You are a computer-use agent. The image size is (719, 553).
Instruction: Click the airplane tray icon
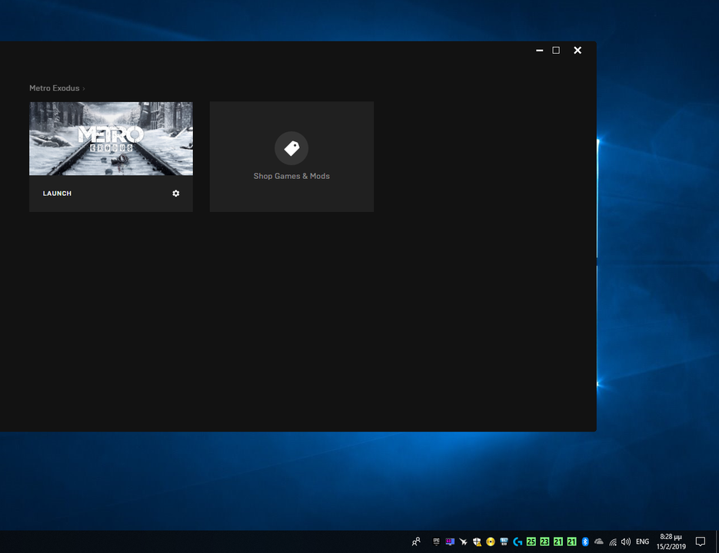463,541
